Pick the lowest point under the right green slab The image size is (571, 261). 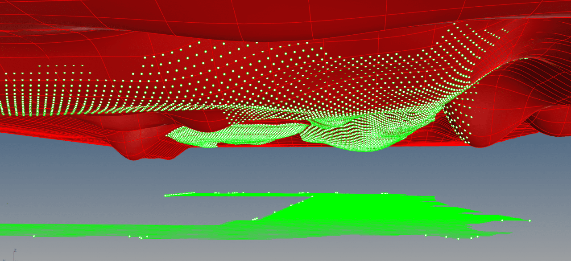(458, 239)
